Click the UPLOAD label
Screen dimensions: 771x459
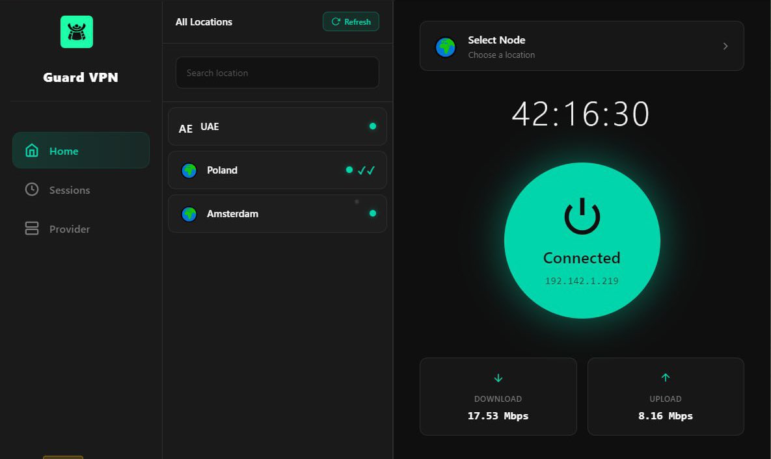point(666,399)
